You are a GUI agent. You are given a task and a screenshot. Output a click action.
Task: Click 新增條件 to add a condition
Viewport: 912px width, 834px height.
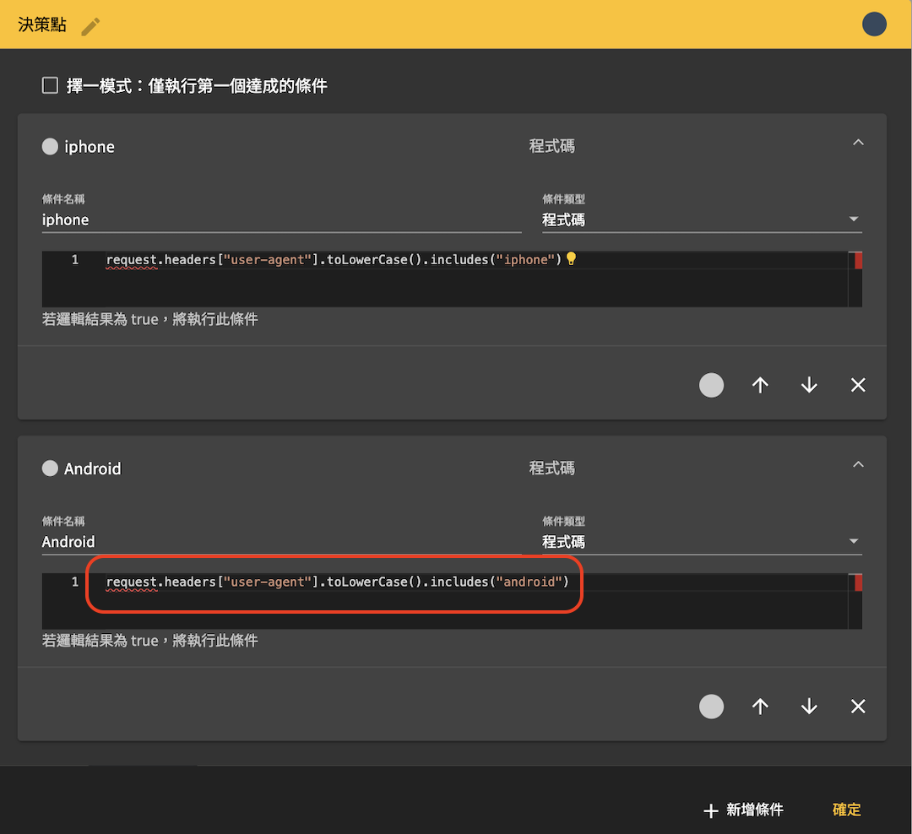point(743,810)
